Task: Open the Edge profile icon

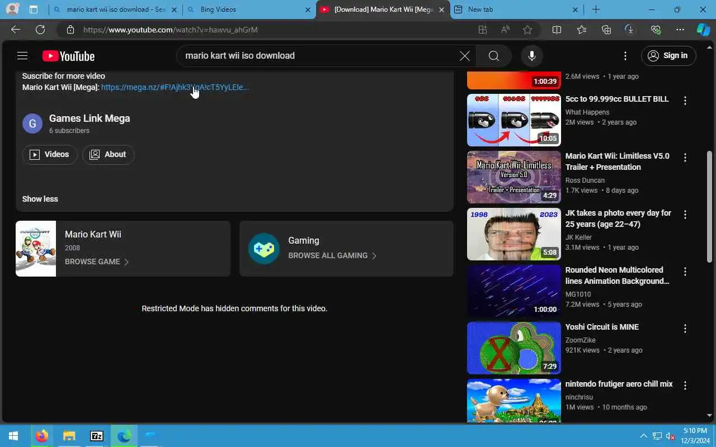Action: point(12,9)
